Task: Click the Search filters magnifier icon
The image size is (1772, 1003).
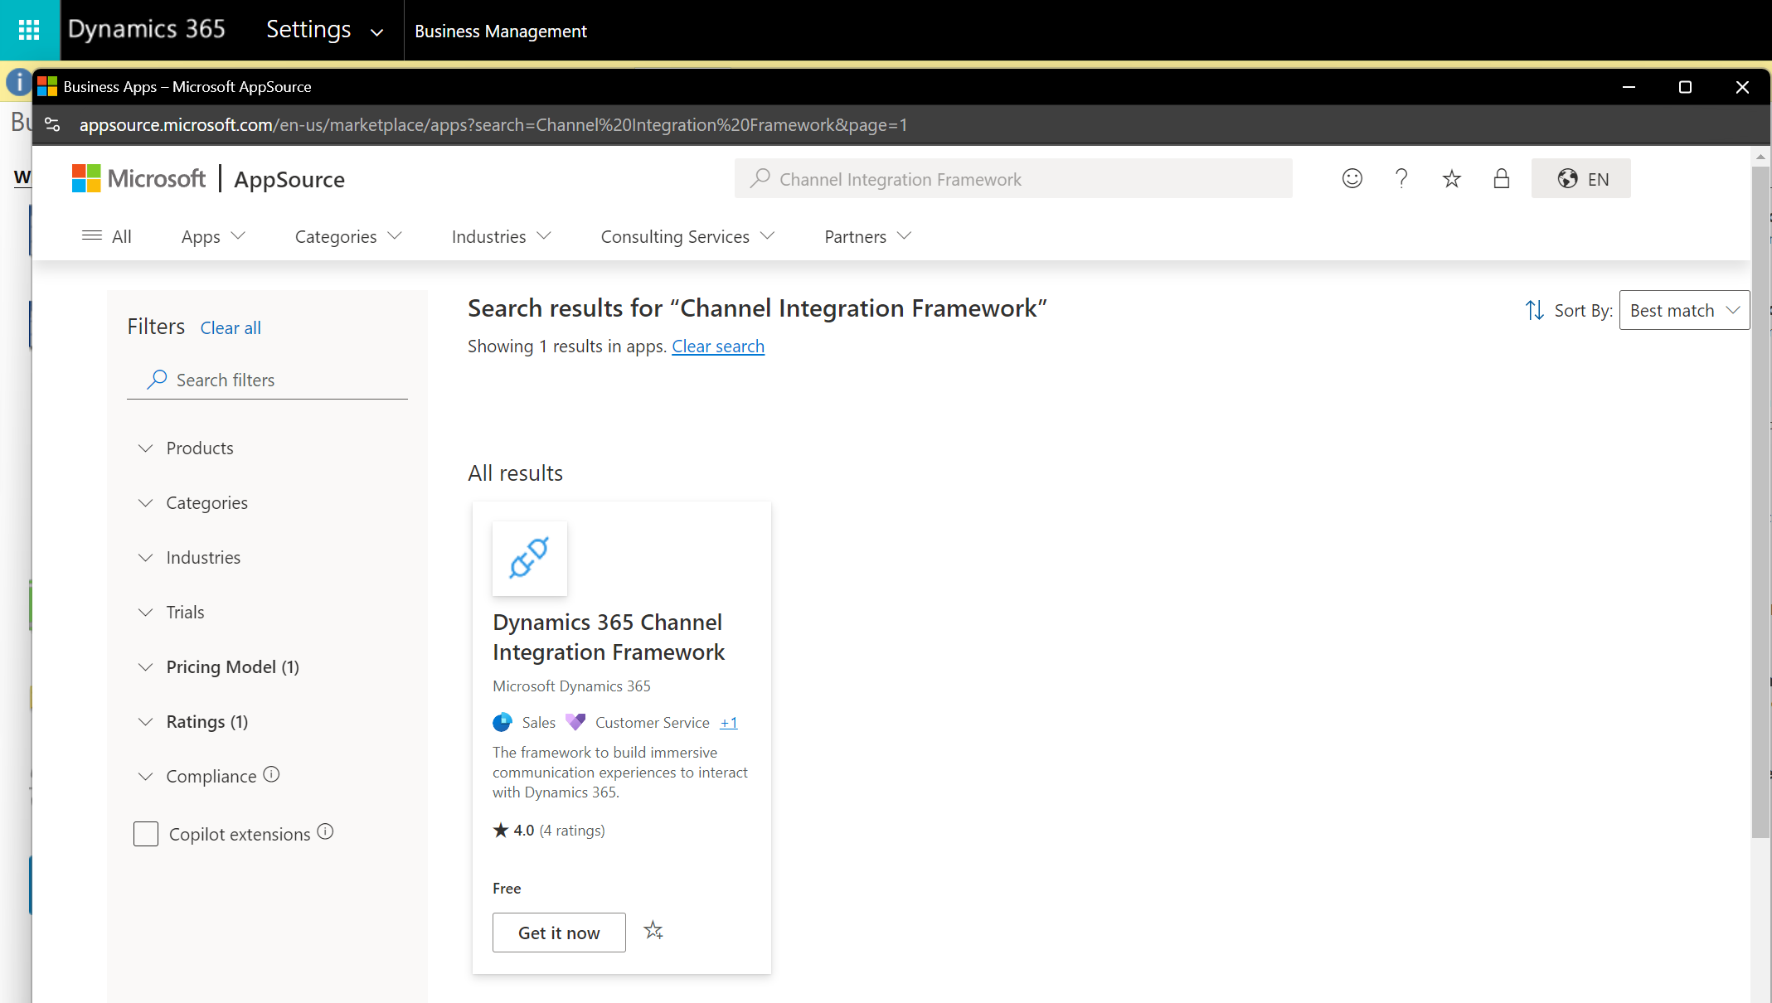Action: pyautogui.click(x=157, y=380)
